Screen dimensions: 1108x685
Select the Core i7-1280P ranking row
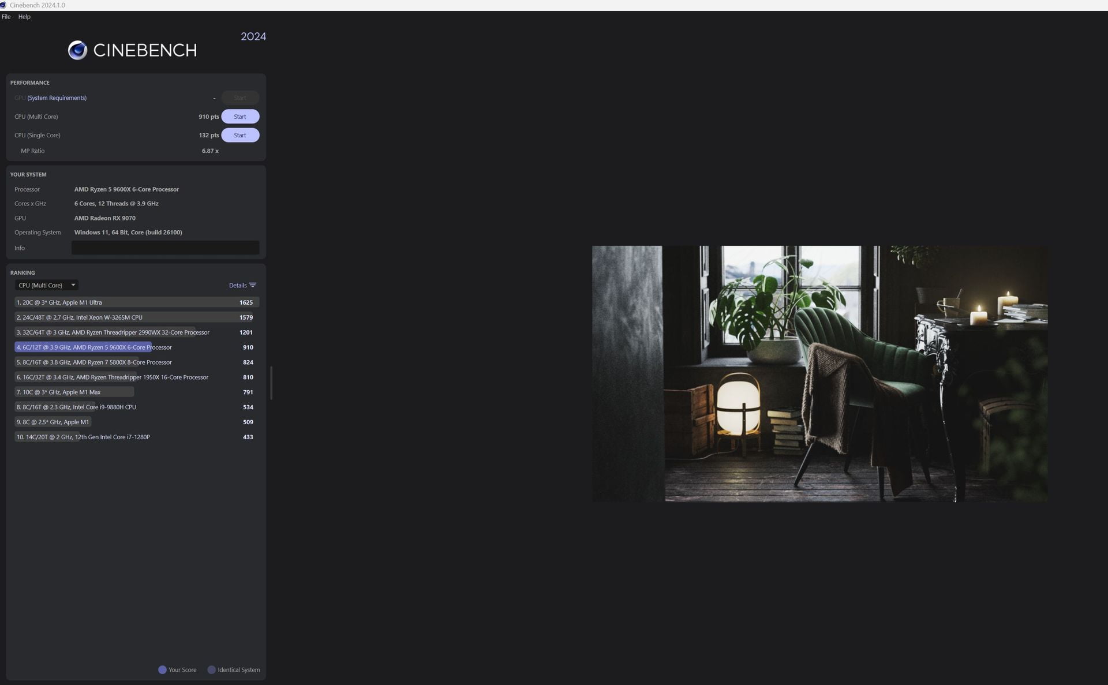[137, 437]
